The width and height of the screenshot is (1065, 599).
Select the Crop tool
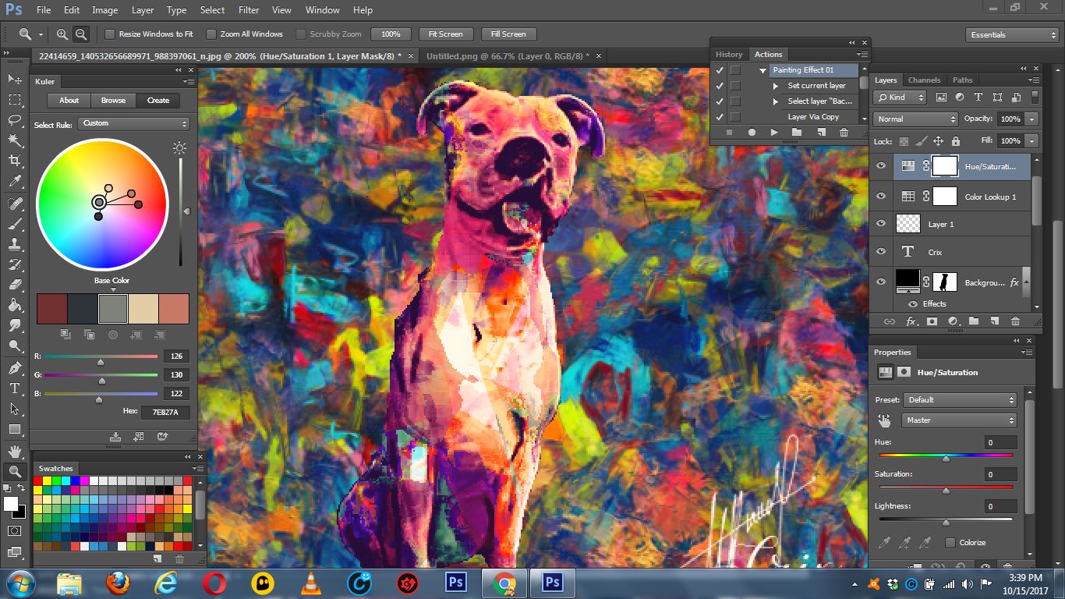(x=14, y=161)
